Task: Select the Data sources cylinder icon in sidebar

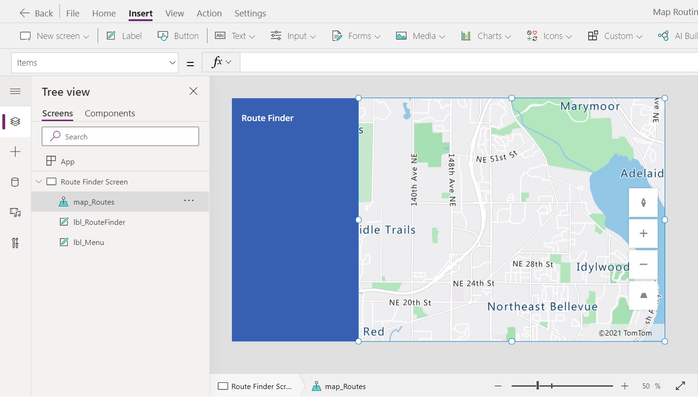Action: coord(15,182)
